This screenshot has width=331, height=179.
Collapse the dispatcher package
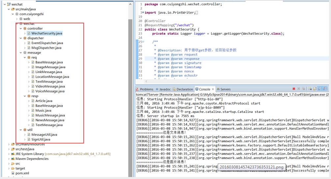coord(21,38)
